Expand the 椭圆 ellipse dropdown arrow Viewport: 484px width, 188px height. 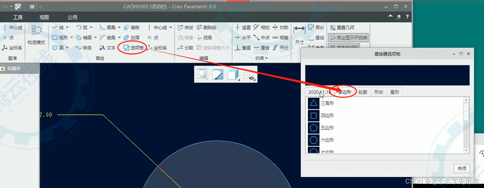point(95,37)
